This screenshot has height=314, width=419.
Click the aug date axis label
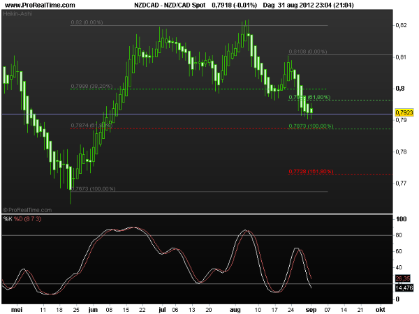click(x=235, y=310)
